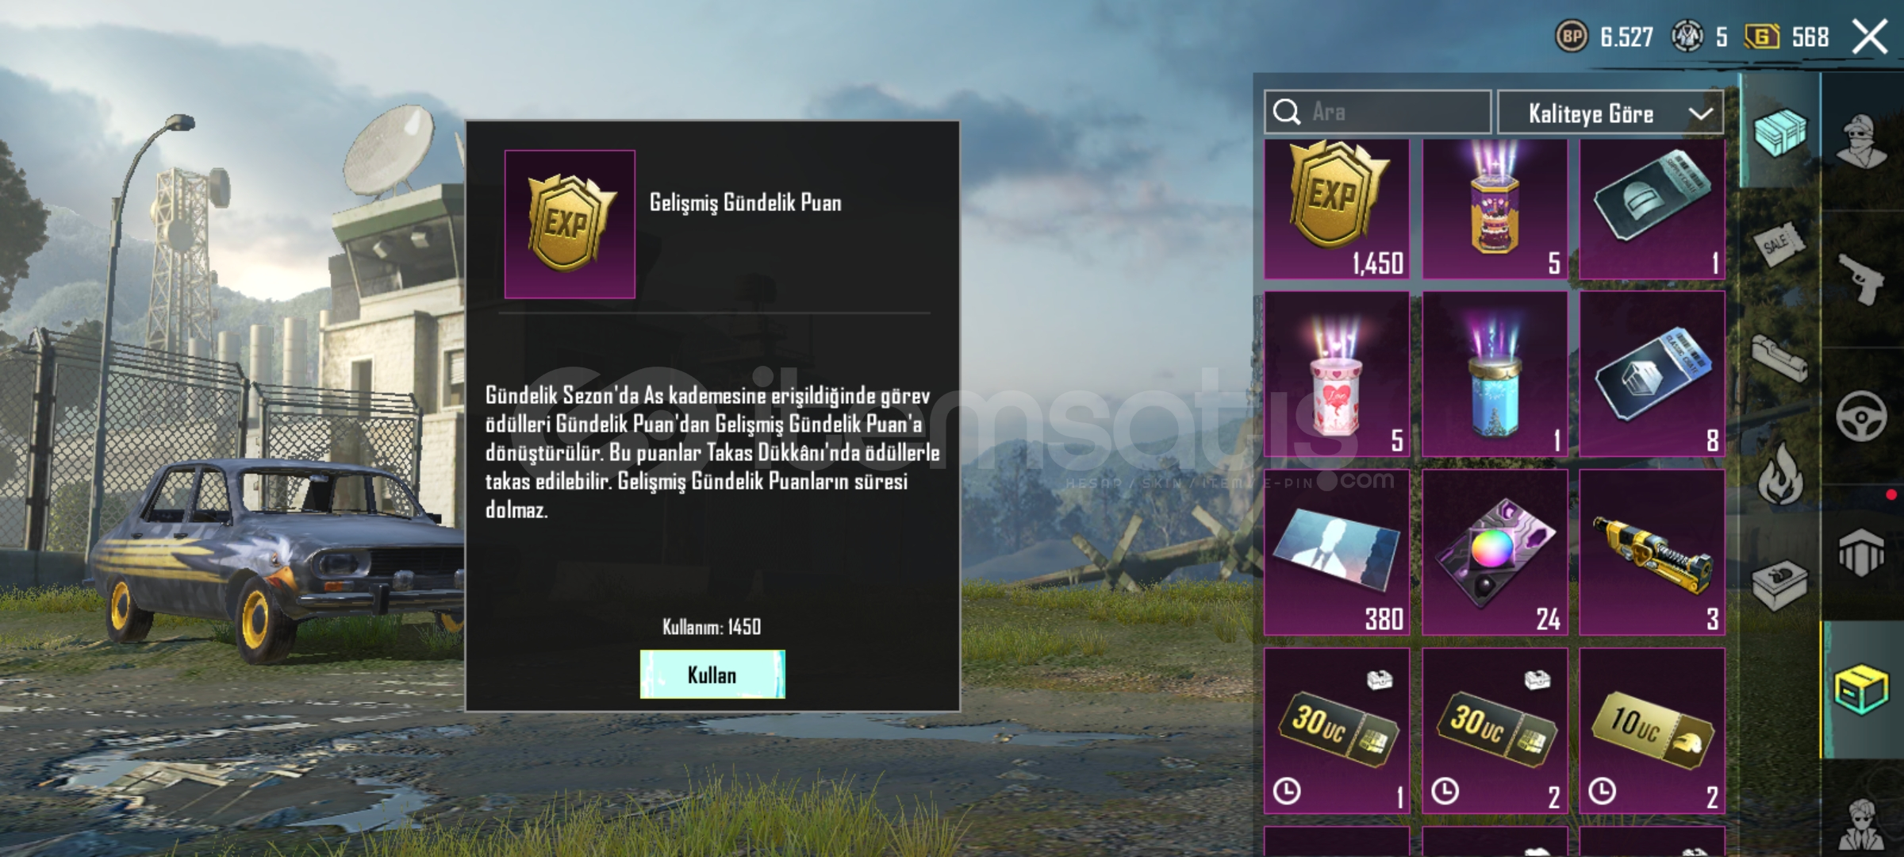This screenshot has width=1904, height=857.
Task: Click the Ara search field
Action: 1377,112
